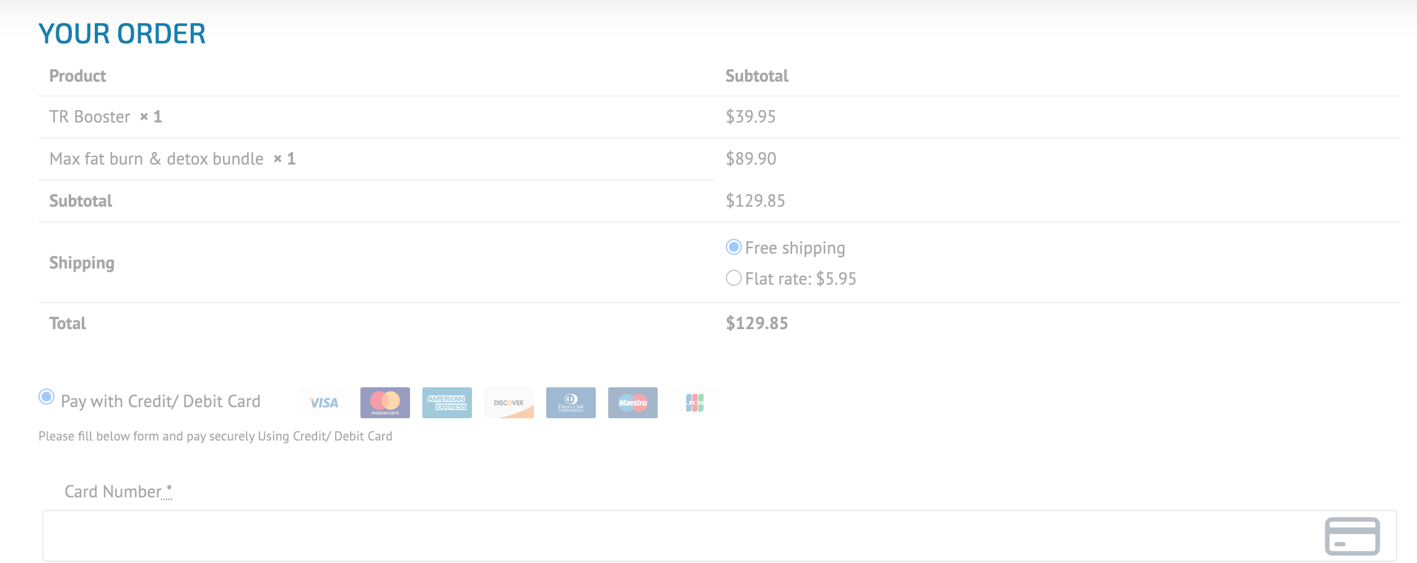Click the Pay with Credit/ Debit Card label

(x=160, y=402)
